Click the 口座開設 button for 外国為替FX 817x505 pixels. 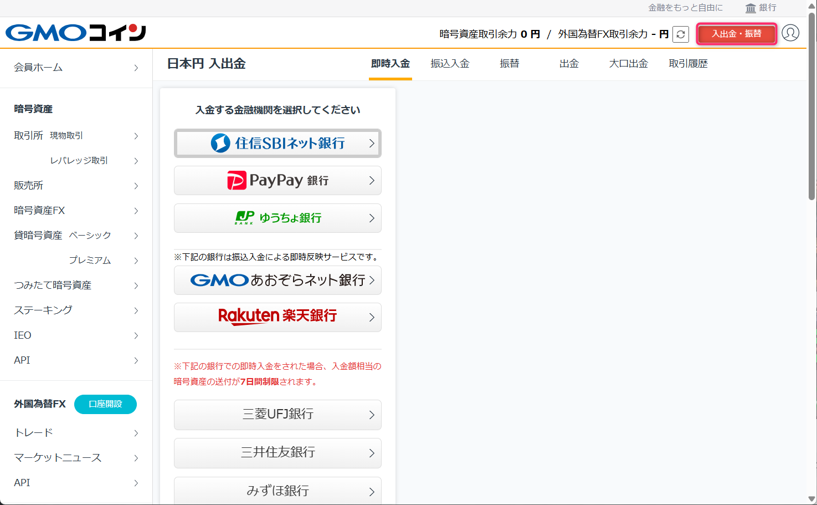pyautogui.click(x=105, y=404)
